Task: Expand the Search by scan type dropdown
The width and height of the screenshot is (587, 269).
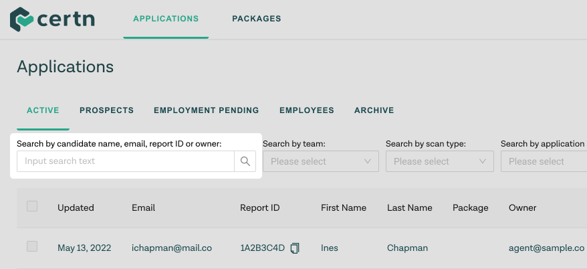Action: 439,161
